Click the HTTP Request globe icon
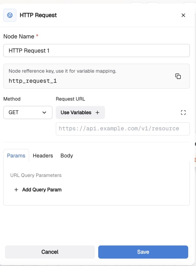 pyautogui.click(x=10, y=15)
